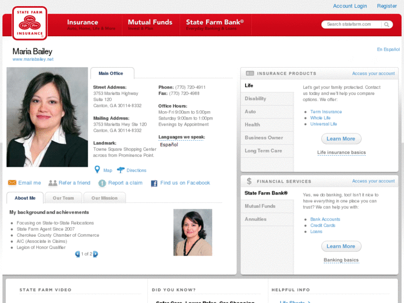This screenshot has width=404, height=303.
Task: Open the Universal Life link
Action: [x=323, y=124]
